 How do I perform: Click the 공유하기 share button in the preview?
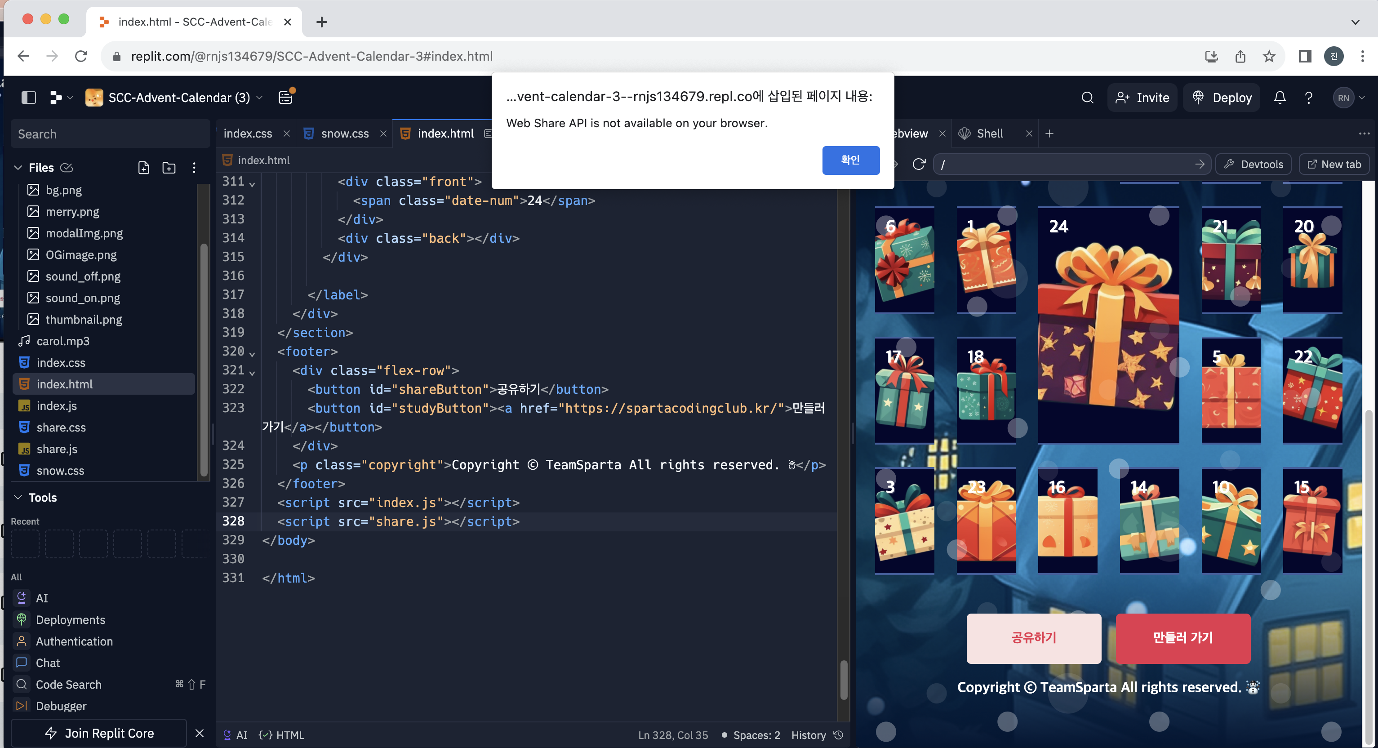[x=1034, y=637]
